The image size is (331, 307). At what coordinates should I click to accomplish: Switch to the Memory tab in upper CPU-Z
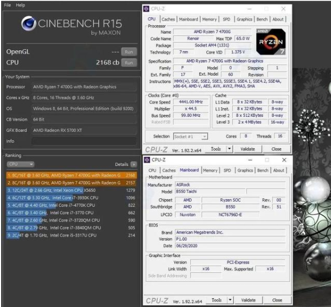tap(209, 19)
